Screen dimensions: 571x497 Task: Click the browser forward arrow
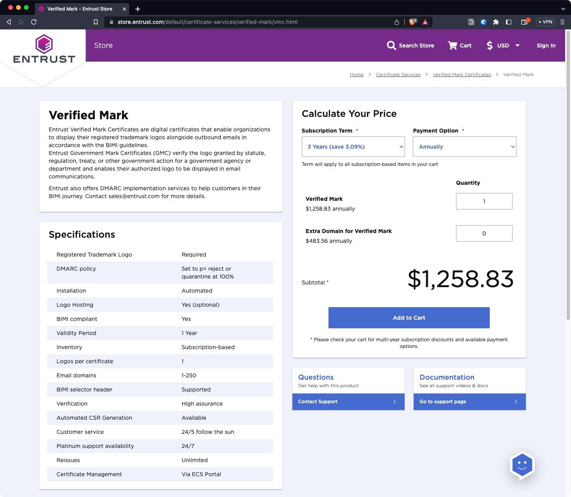21,22
